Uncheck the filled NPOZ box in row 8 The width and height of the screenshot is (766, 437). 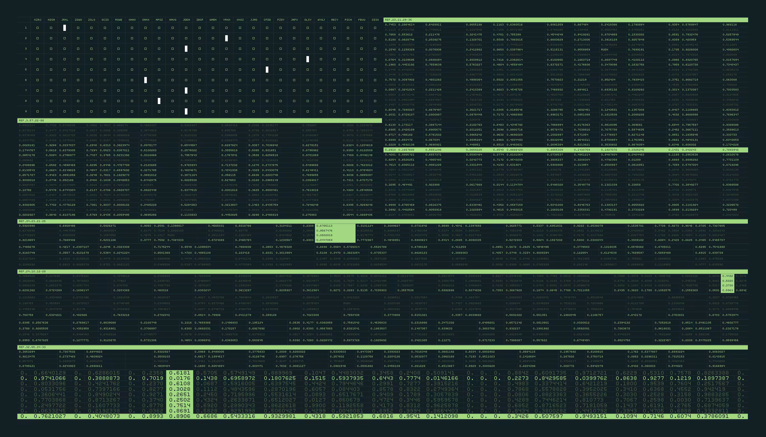pyautogui.click(x=159, y=101)
